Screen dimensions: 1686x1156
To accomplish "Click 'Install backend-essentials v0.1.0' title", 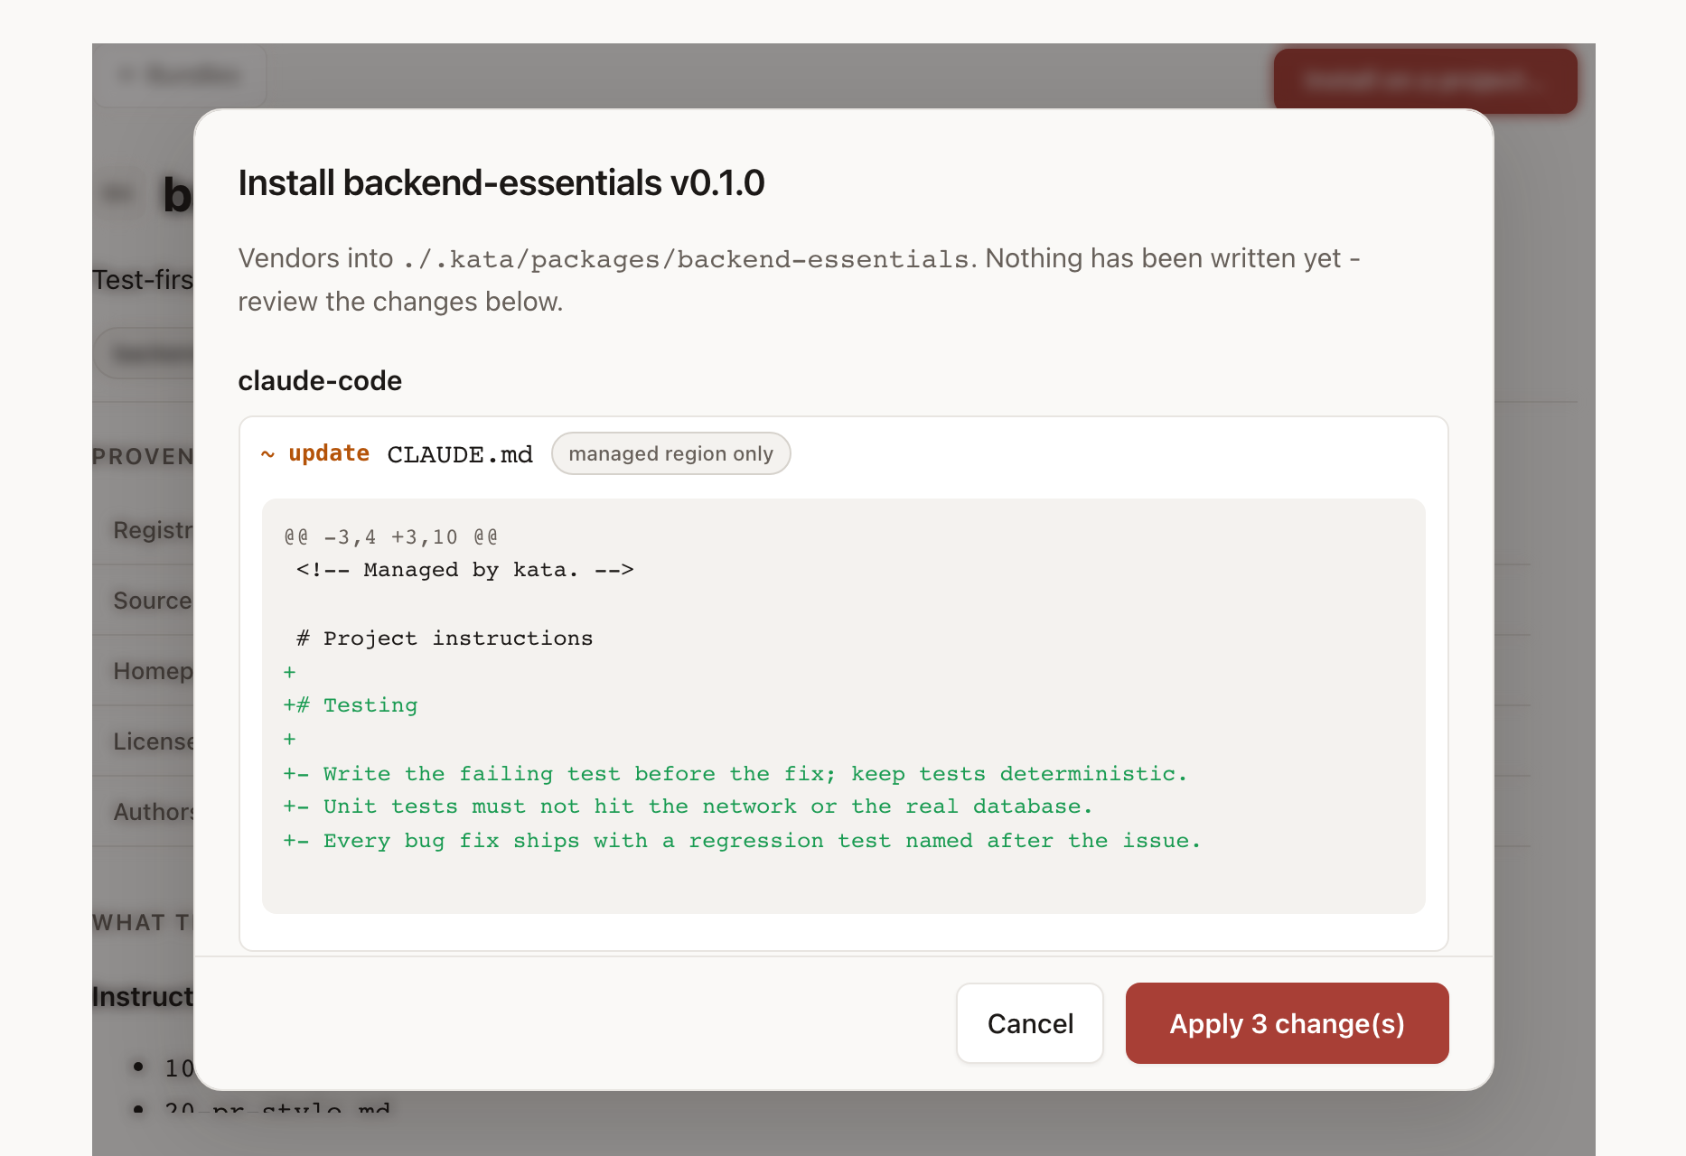I will pos(501,182).
